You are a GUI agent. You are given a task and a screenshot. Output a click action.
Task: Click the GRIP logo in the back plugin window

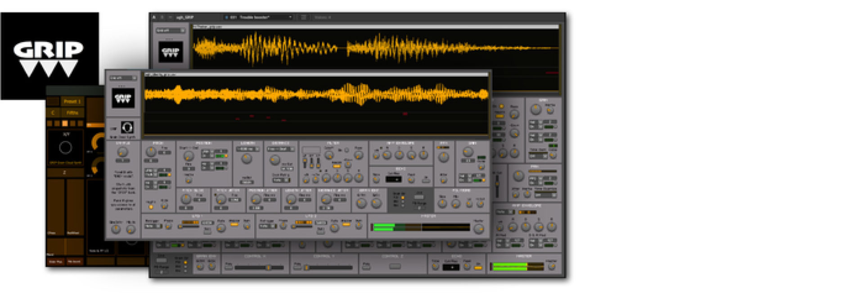(x=171, y=52)
